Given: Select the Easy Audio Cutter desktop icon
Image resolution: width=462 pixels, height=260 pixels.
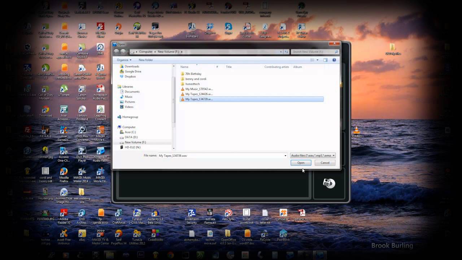Looking at the screenshot, I should (247, 30).
